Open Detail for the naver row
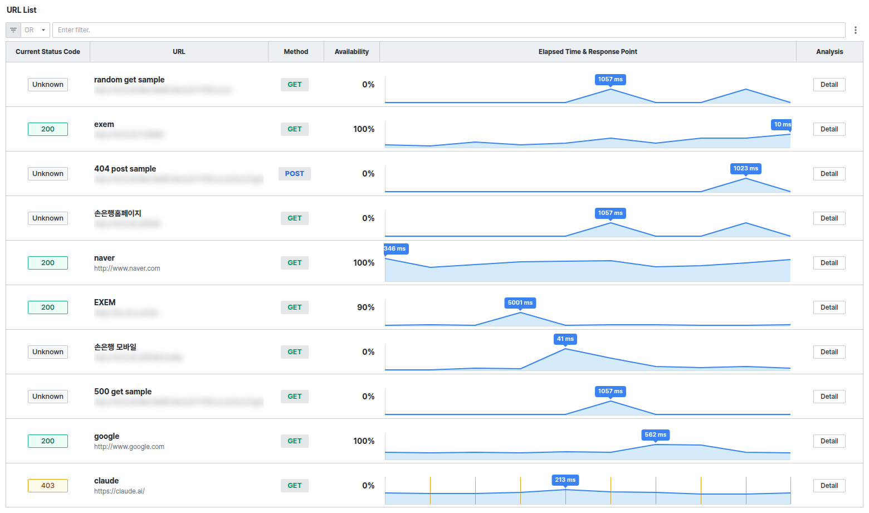Viewport: 869px width, 513px height. click(x=829, y=263)
